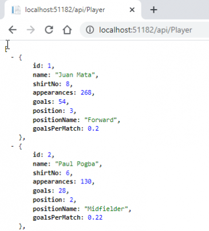Go back to the previous page
209x231 pixels.
pos(13,30)
